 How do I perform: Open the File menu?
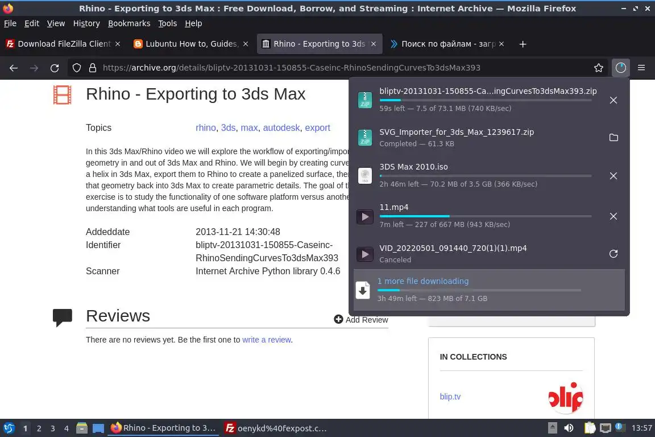(x=10, y=23)
